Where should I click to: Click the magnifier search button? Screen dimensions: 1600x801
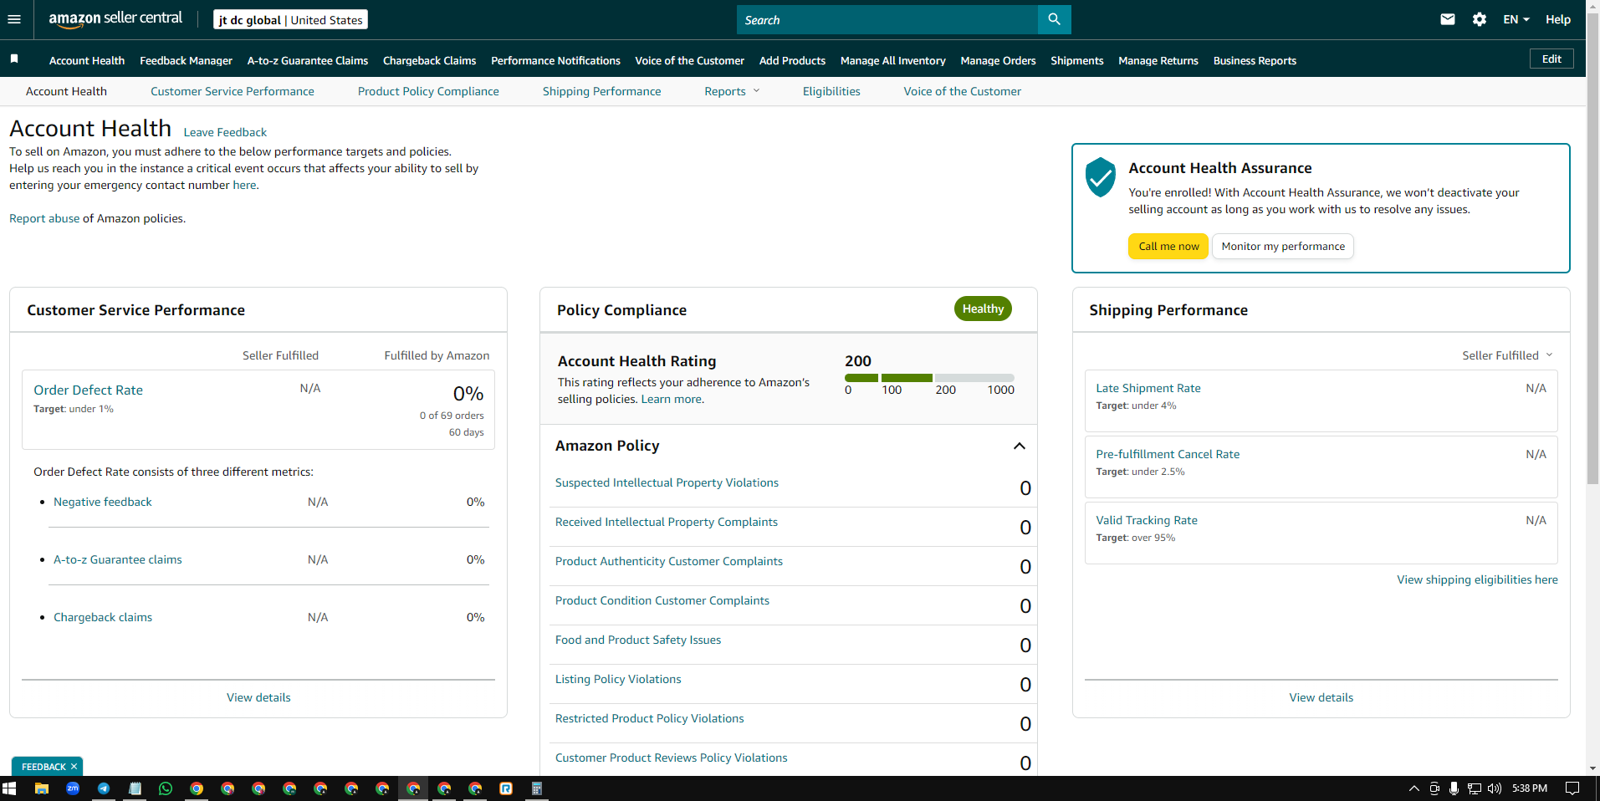tap(1054, 19)
